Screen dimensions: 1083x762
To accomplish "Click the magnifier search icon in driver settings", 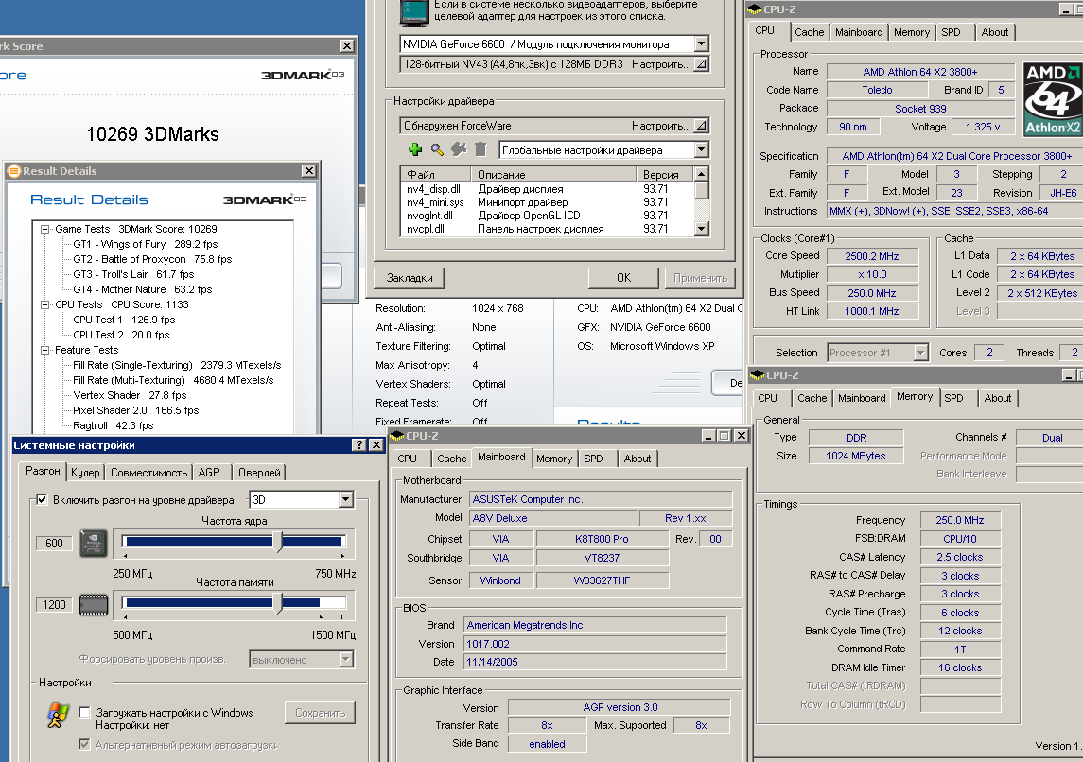I will tap(437, 149).
